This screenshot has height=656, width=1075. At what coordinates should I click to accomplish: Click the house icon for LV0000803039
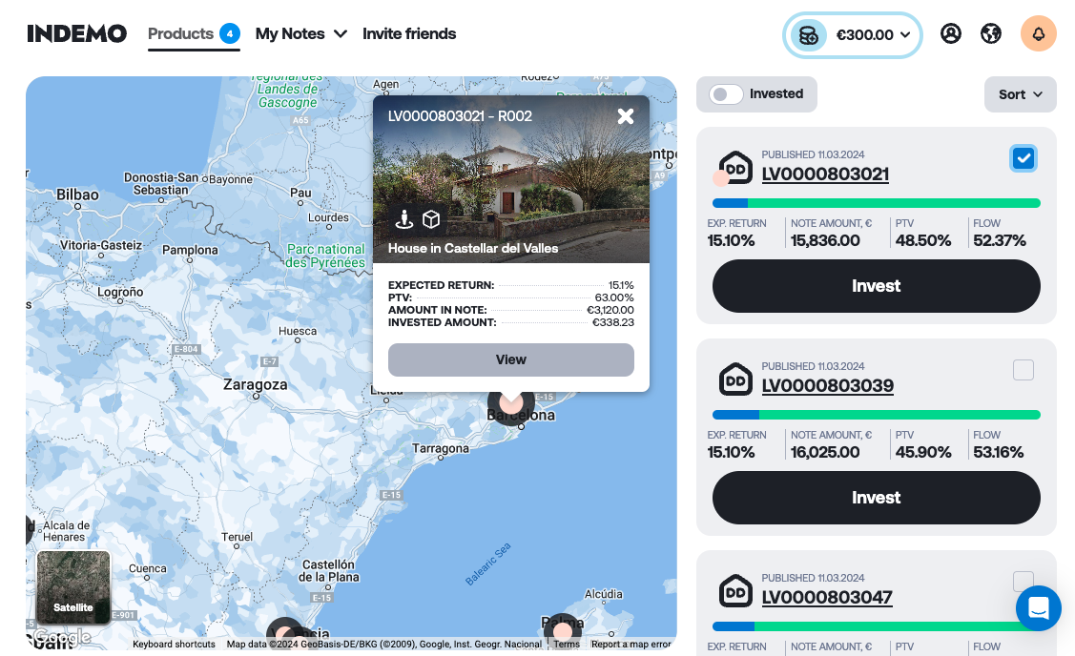point(735,379)
